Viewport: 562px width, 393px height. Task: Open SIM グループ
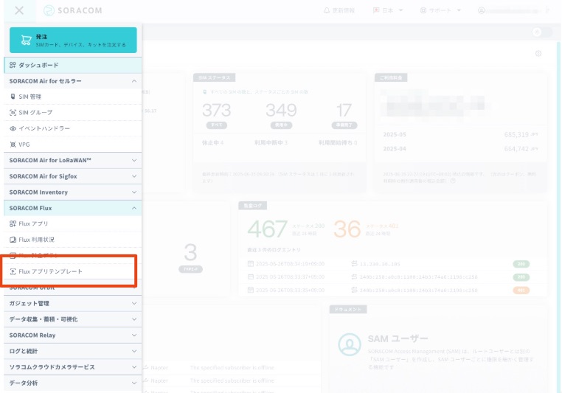coord(73,113)
